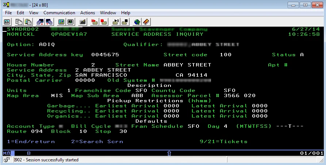Open the Communication menu
Viewport: 326px width, 165px height.
point(59,13)
